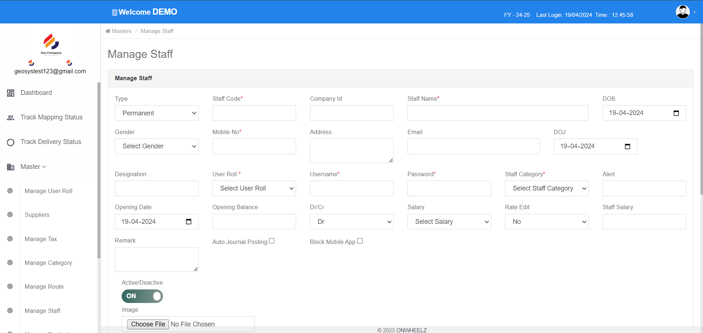Screen dimensions: 703x333
Task: Open the Select Staff Category dropdown
Action: click(x=546, y=188)
